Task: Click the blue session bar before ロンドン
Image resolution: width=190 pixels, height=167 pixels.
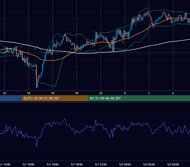Action: point(11,98)
